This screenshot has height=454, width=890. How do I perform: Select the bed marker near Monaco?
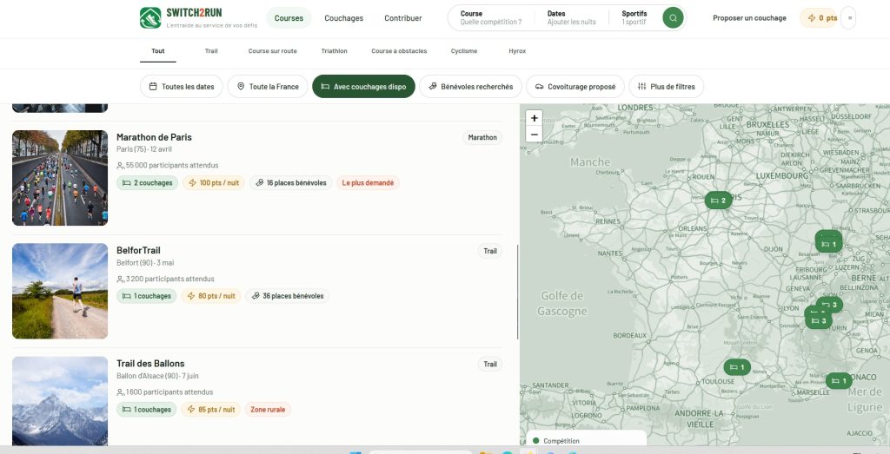[x=839, y=381]
